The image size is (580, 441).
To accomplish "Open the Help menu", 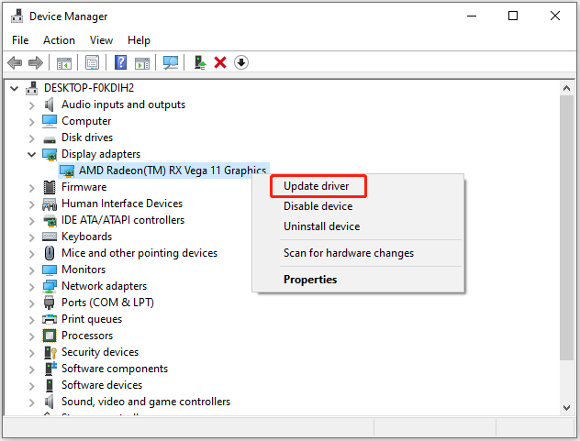I will 139,40.
